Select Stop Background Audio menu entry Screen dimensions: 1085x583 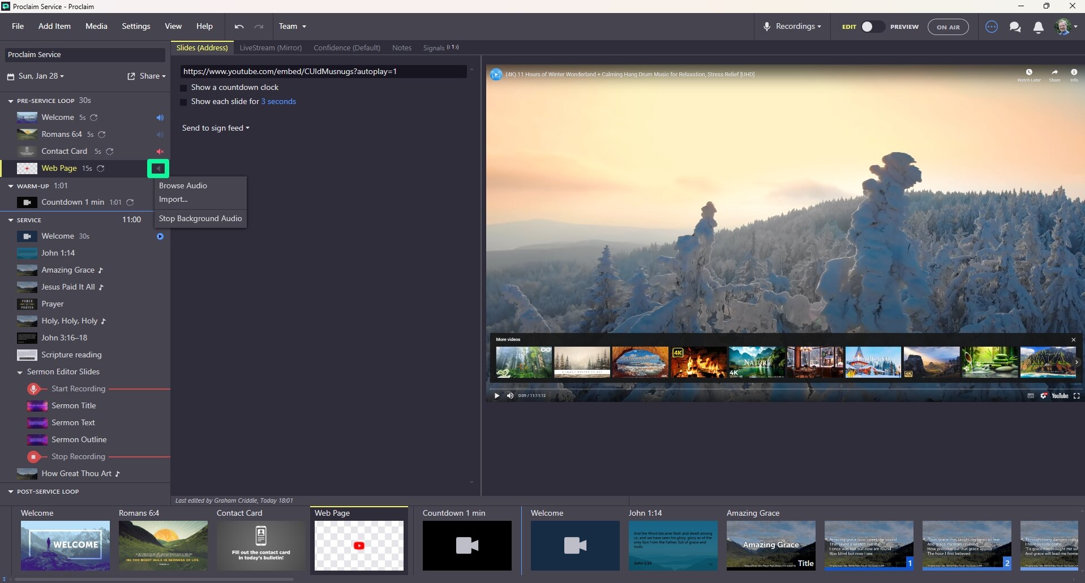(200, 219)
